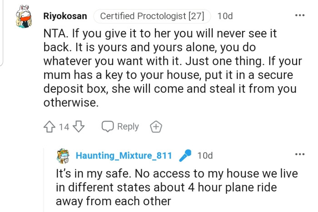Click the Reply speech bubble icon
318x212 pixels.
pos(108,127)
